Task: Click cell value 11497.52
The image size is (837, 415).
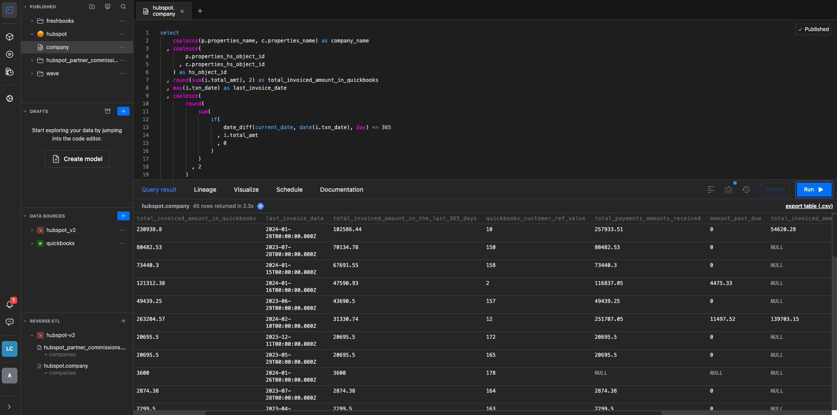Action: (722, 319)
